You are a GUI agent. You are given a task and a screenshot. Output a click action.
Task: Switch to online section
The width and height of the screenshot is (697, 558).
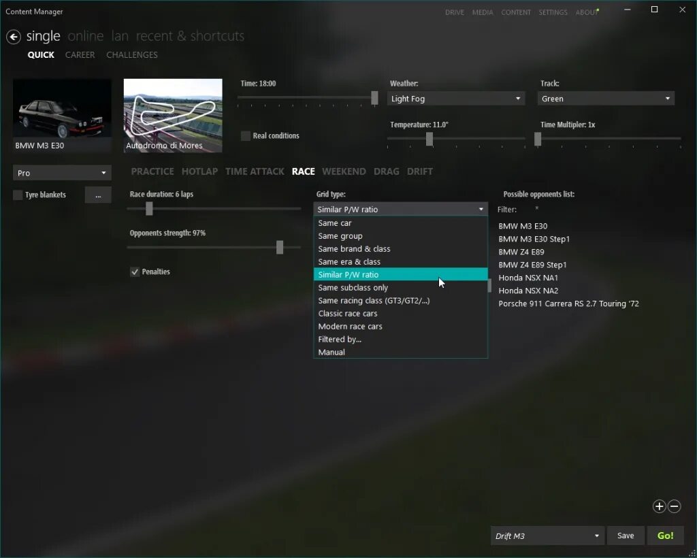(85, 36)
